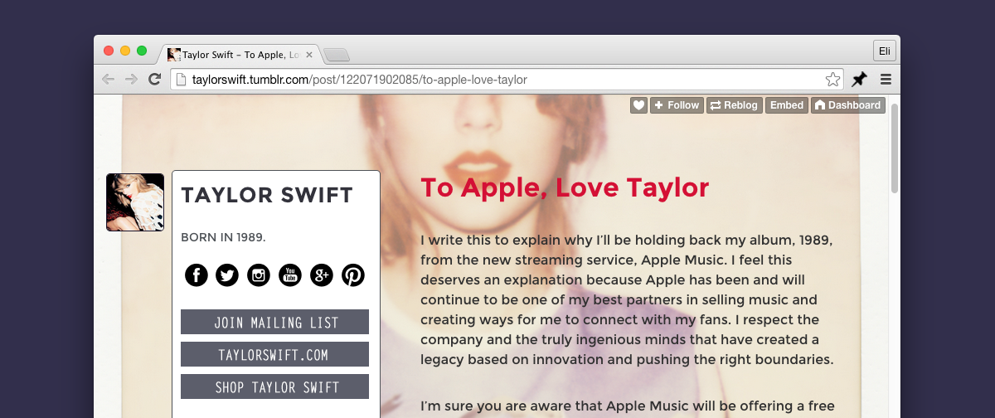995x418 pixels.
Task: Click the Taylor Swift avatar thumbnail
Action: (x=135, y=202)
